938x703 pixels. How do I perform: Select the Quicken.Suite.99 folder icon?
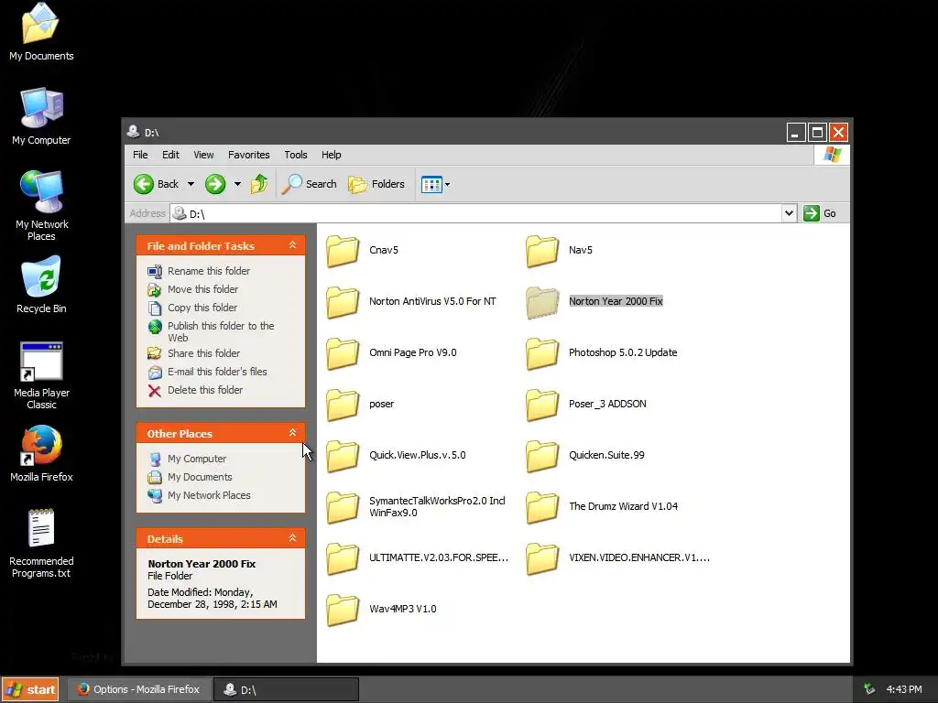click(x=542, y=456)
